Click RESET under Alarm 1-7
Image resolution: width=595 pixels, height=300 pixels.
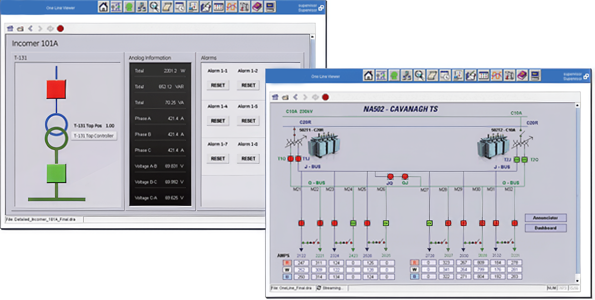click(218, 159)
